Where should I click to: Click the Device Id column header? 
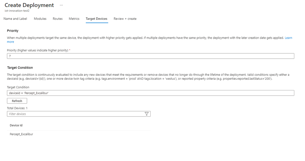16,125
